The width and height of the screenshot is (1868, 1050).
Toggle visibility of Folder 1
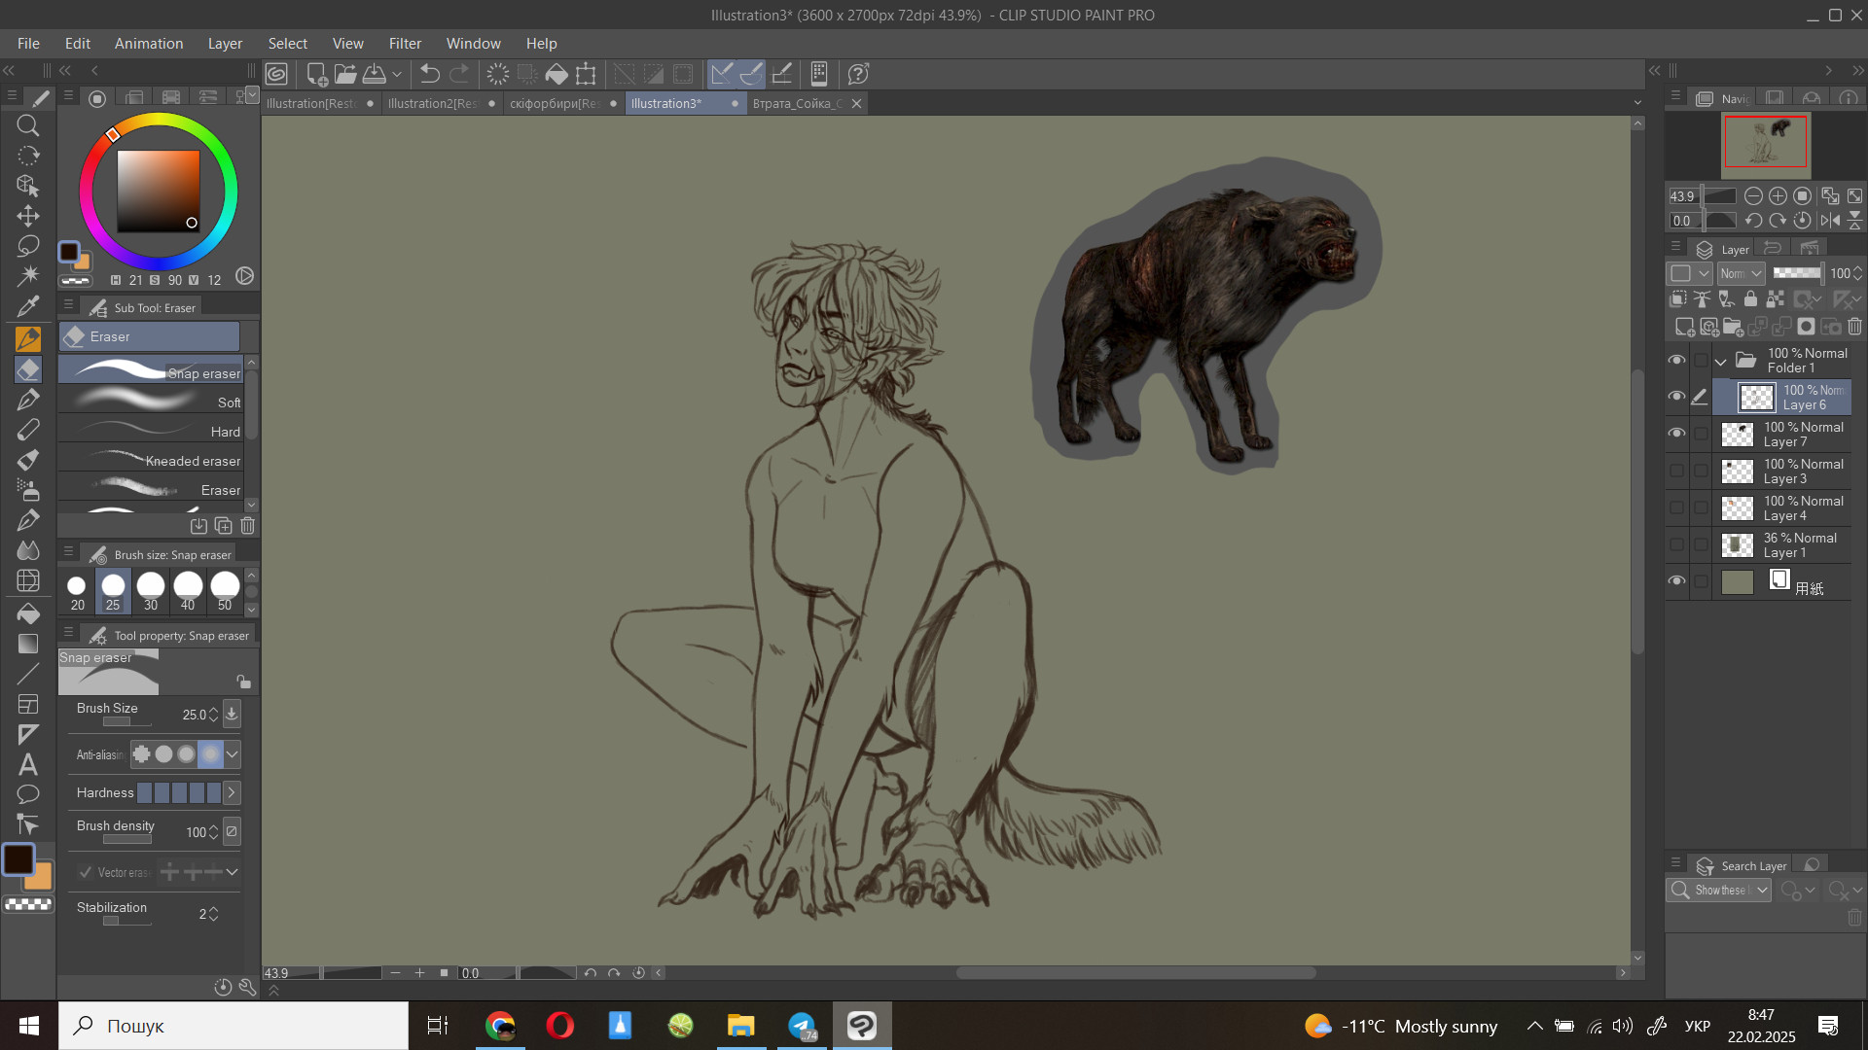tap(1676, 361)
